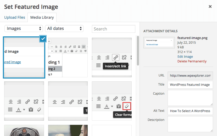
Task: Switch to the Upload Files tab
Action: click(15, 17)
